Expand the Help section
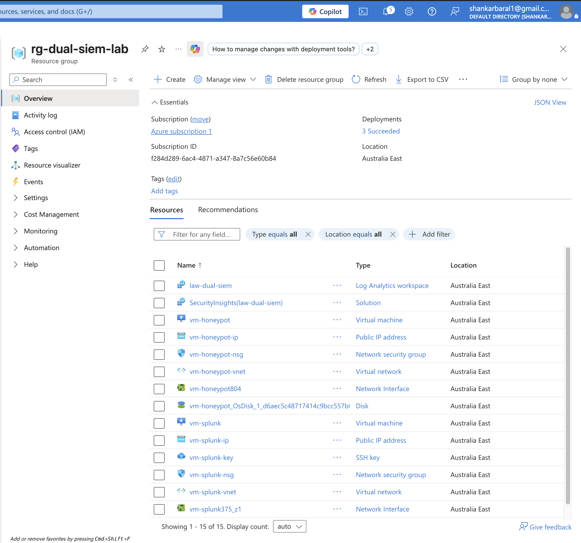 click(x=15, y=264)
